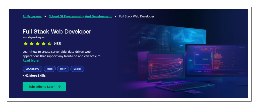Viewport: 257px width, 107px height.
Task: Click the Full Stack Web Developer heading
Action: pyautogui.click(x=57, y=32)
